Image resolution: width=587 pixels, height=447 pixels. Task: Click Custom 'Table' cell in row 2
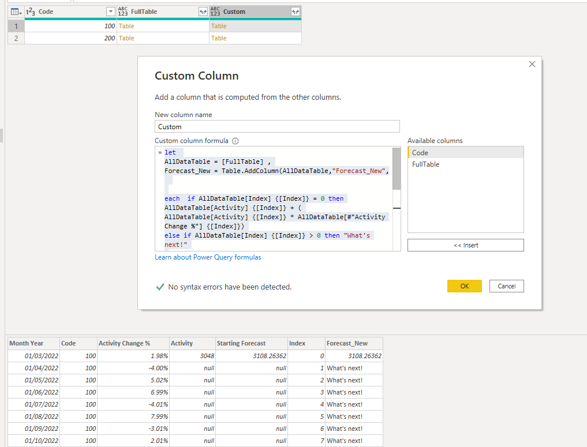[255, 38]
